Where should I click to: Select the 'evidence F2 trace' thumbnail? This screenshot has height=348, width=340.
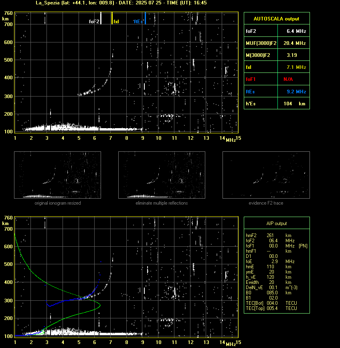point(266,175)
